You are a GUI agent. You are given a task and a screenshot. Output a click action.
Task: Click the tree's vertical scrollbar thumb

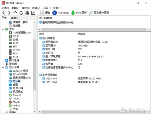point(34,65)
